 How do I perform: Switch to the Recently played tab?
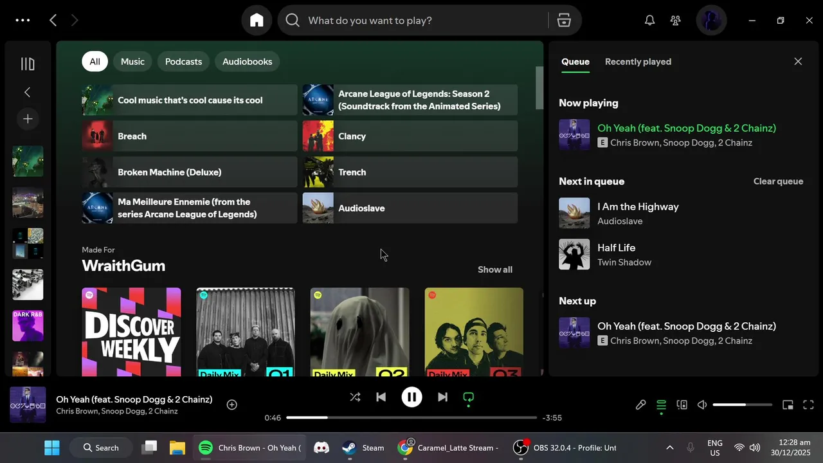(638, 62)
